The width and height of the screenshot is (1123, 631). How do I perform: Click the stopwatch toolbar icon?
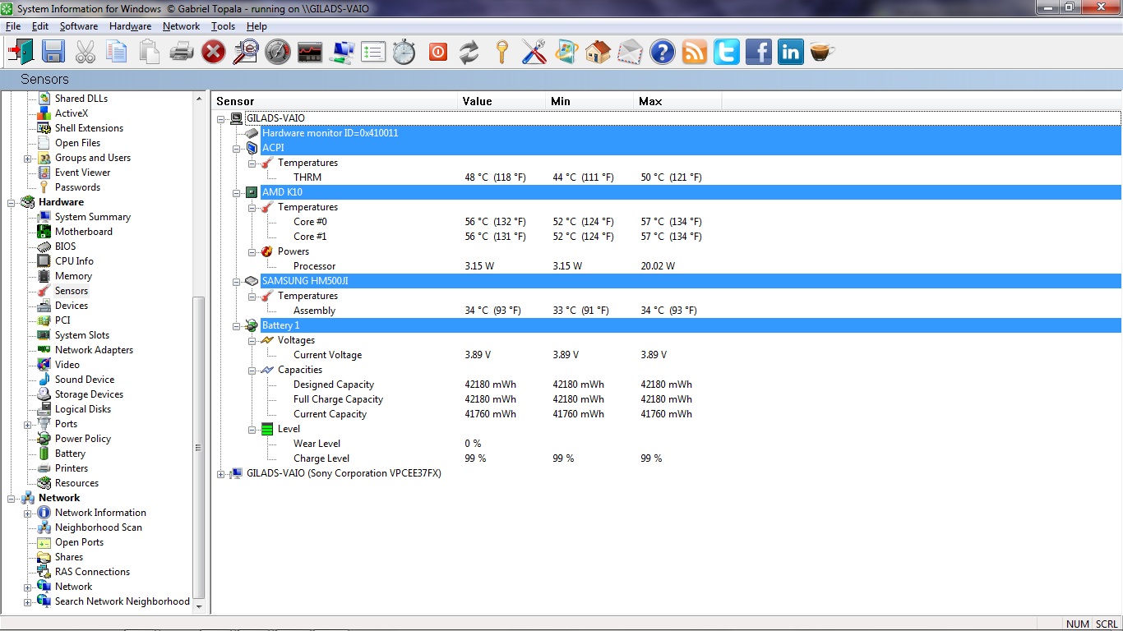pyautogui.click(x=404, y=53)
